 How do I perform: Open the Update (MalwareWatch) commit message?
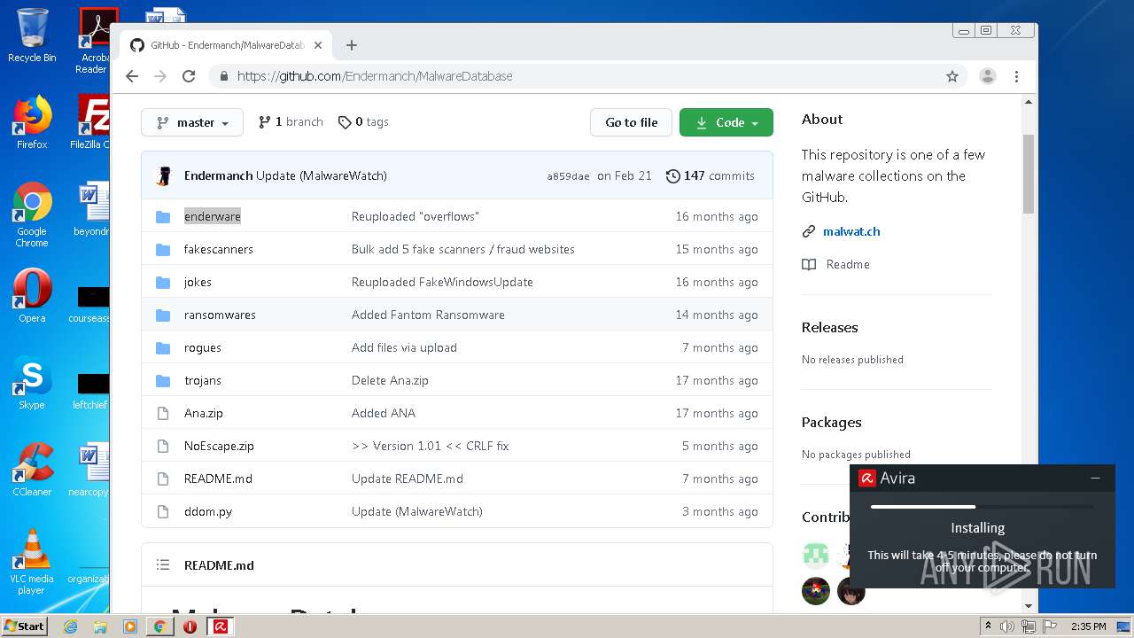pos(322,175)
